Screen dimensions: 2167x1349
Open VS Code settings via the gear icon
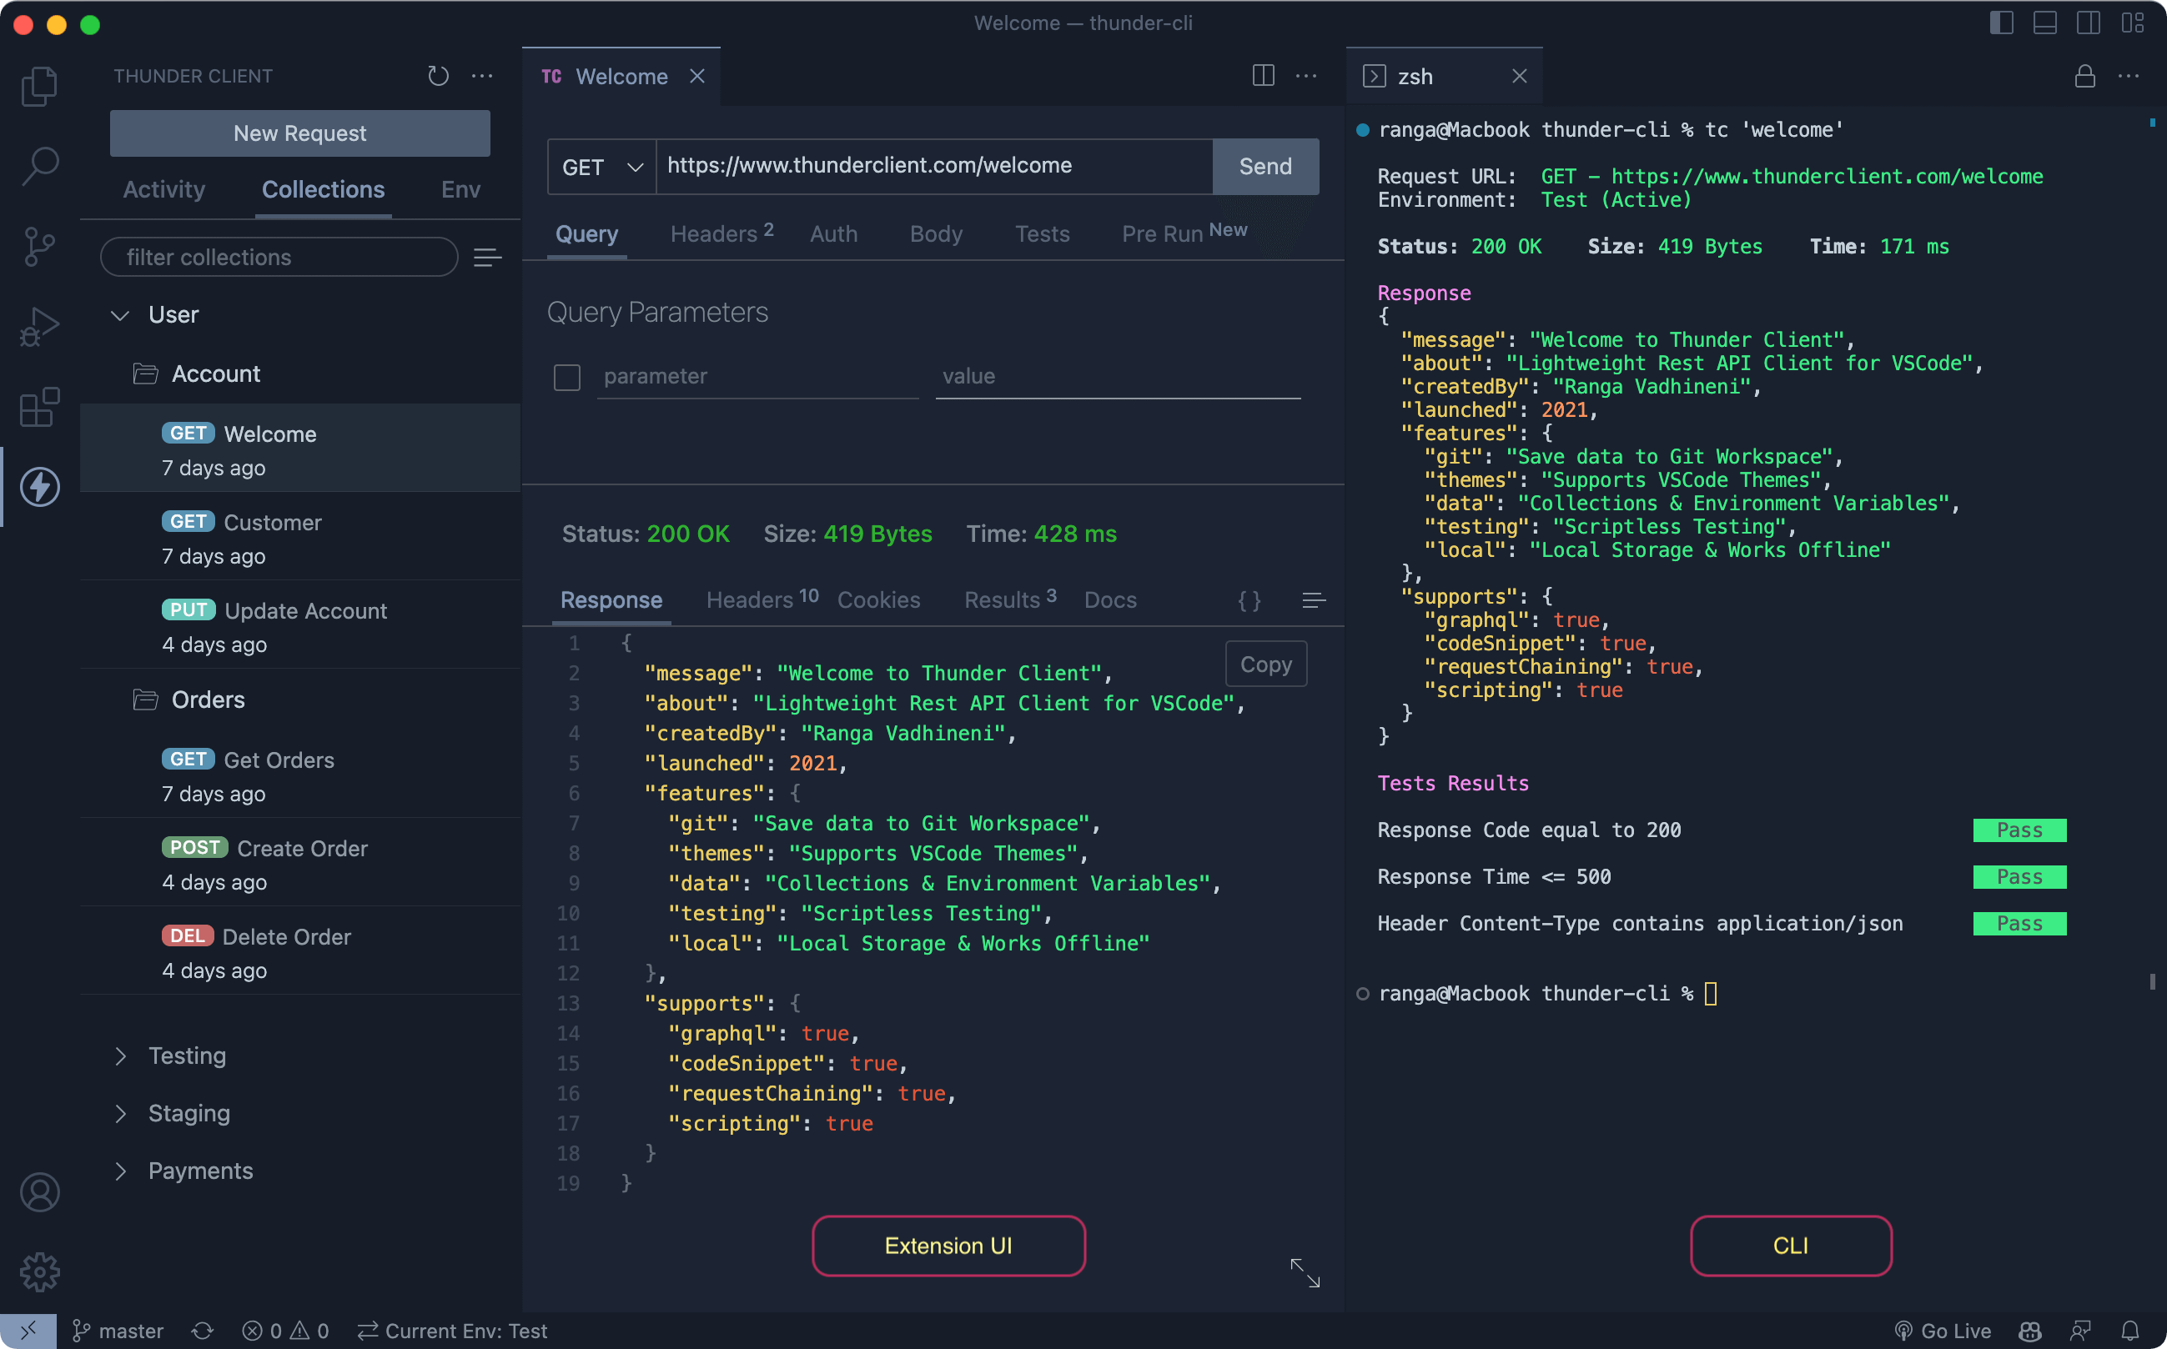(39, 1273)
